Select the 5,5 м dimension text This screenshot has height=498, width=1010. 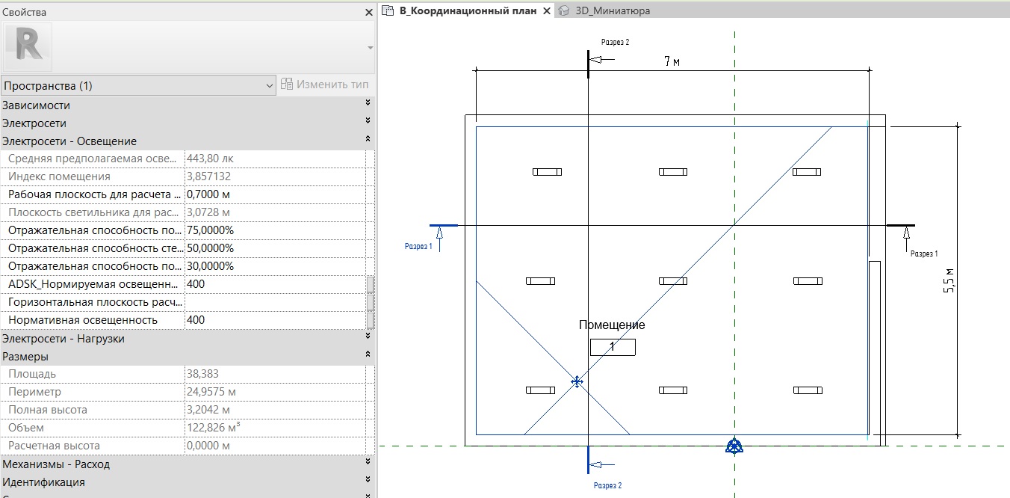pyautogui.click(x=949, y=280)
